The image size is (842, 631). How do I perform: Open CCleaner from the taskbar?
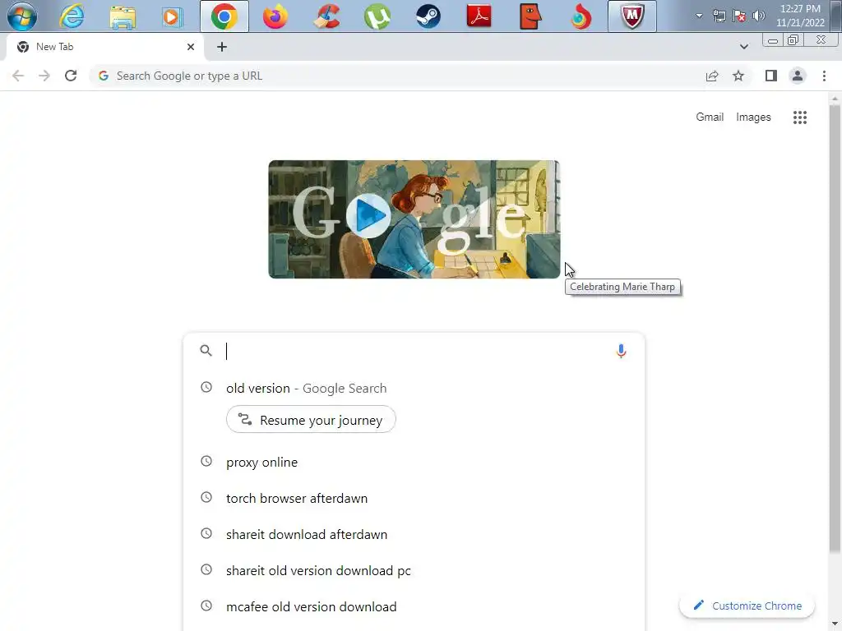(326, 16)
